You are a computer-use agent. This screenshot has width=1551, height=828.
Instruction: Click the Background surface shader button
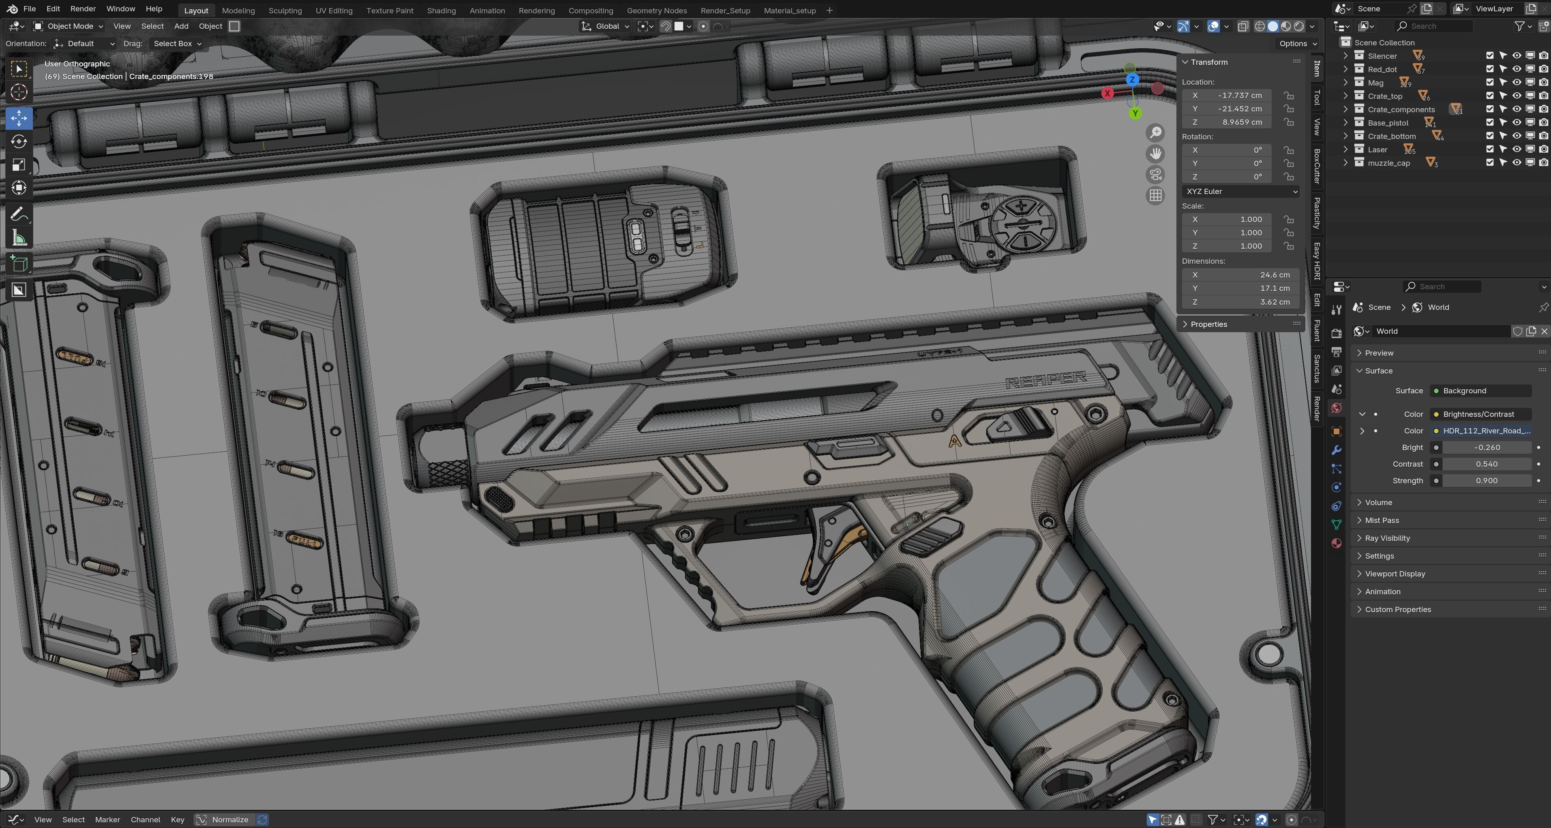pos(1480,391)
